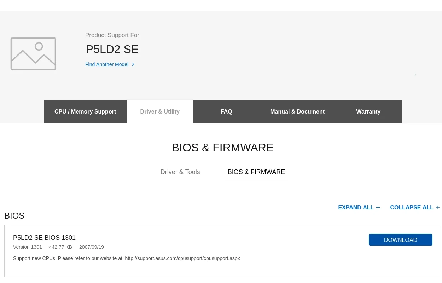Switch to the Driver & Tools sub-tab
Viewport: 442px width, 283px height.
pos(180,172)
